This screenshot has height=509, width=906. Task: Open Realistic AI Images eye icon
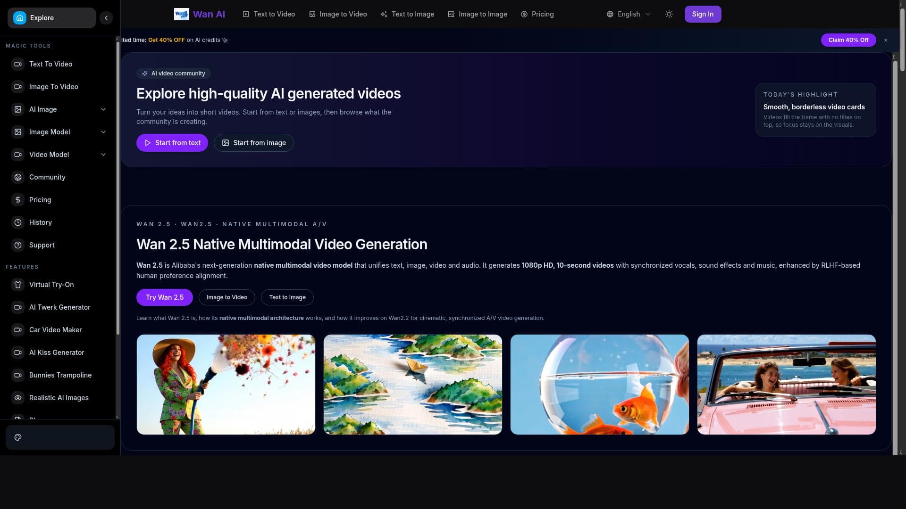click(x=18, y=398)
